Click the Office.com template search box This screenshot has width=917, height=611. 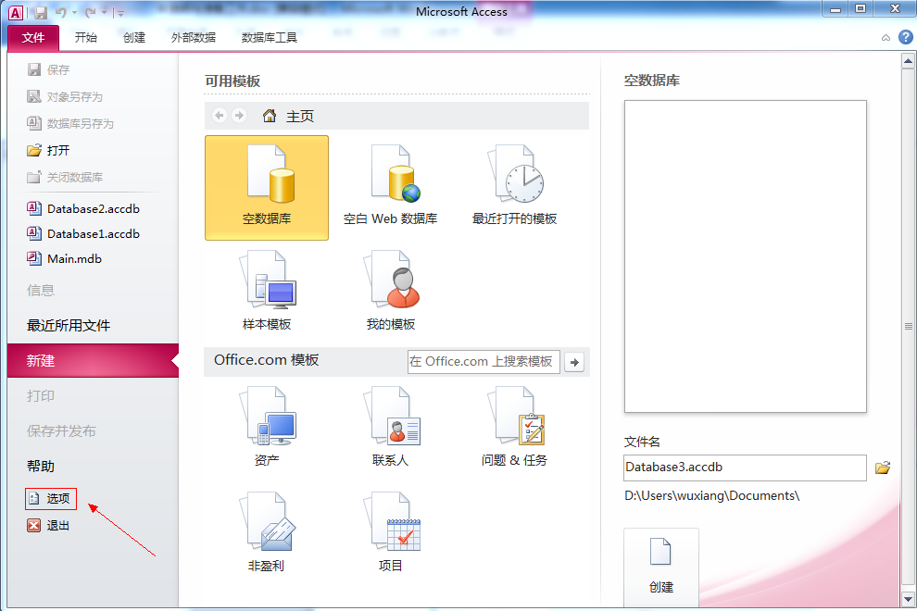(x=484, y=362)
